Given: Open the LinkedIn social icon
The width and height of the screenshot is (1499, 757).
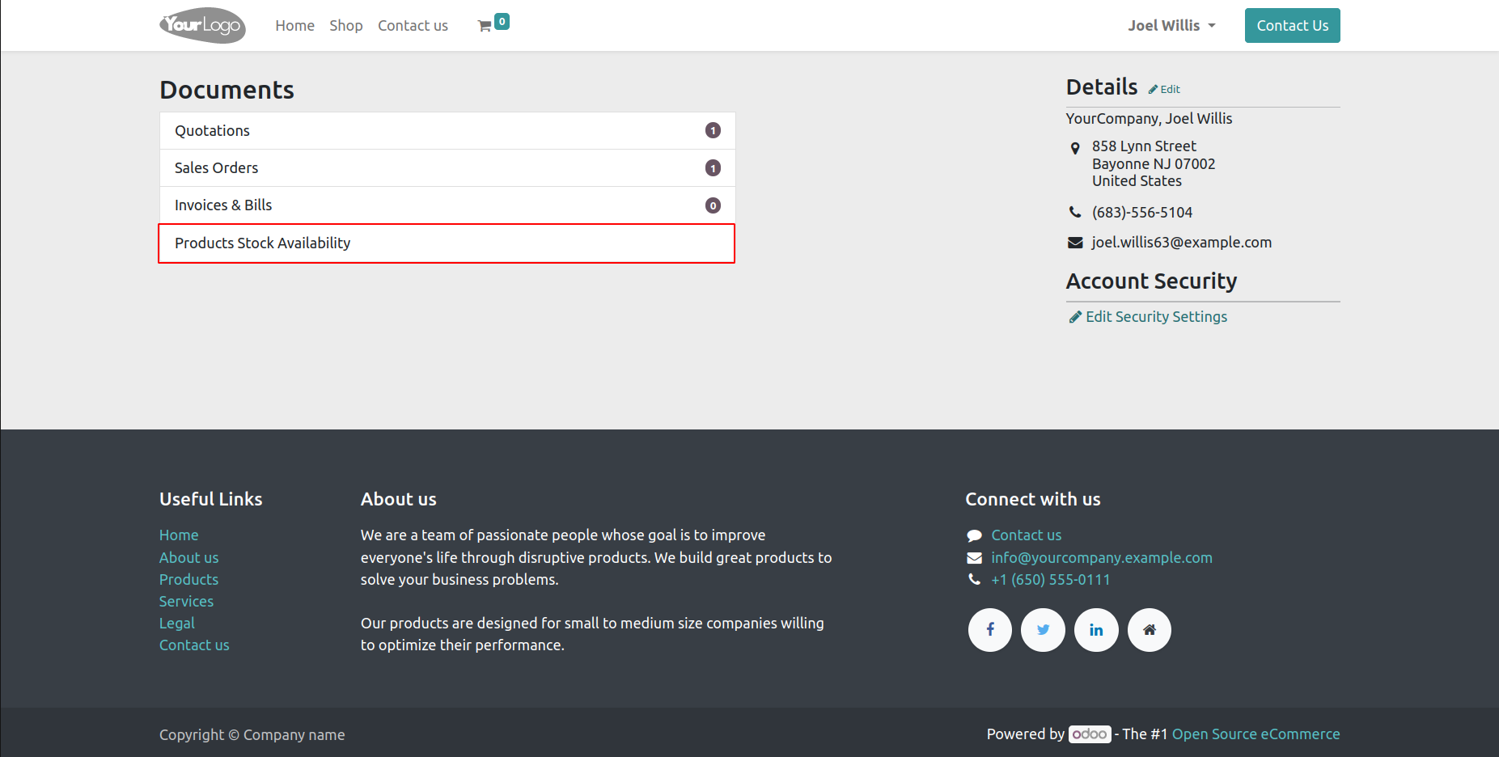Looking at the screenshot, I should coord(1096,630).
